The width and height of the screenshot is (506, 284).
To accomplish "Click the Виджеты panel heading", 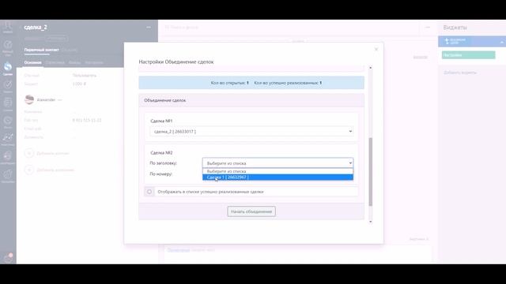I will (x=455, y=28).
